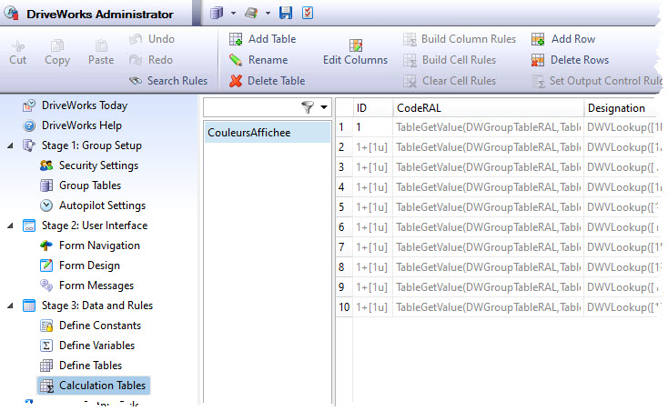This screenshot has width=668, height=411.
Task: Collapse Stage 3: Data and Rules node
Action: click(x=10, y=306)
